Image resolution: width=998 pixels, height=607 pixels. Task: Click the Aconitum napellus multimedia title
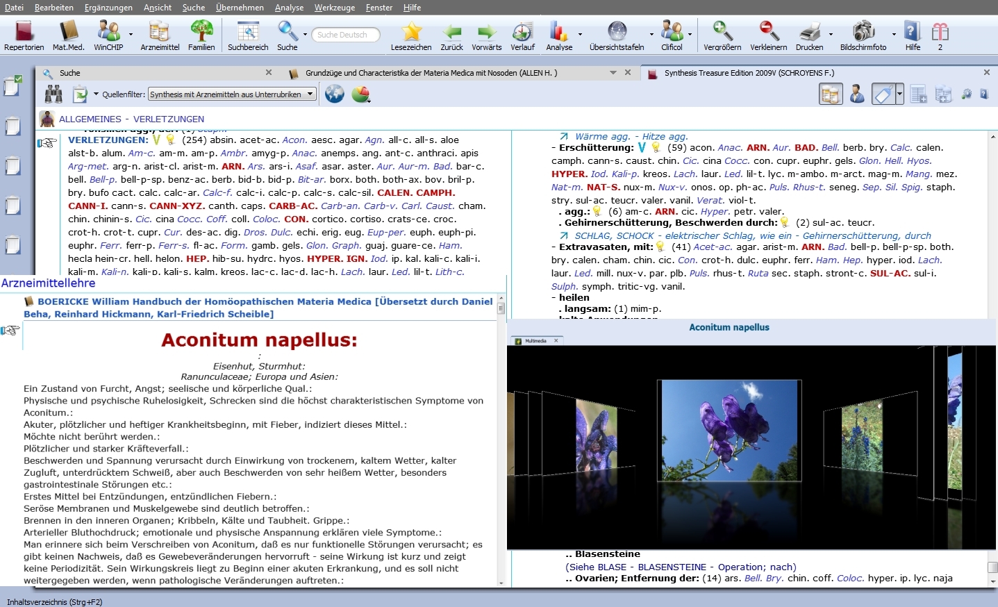729,327
